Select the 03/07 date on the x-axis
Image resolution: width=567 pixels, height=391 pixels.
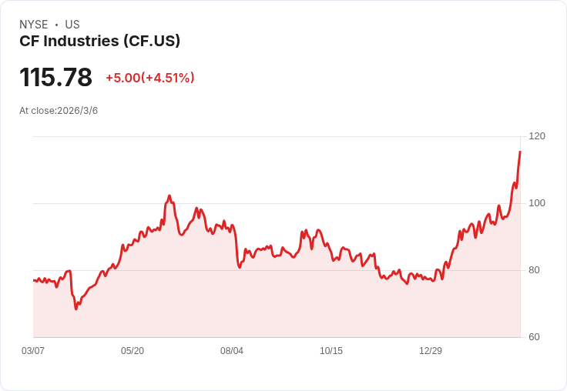[x=33, y=351]
